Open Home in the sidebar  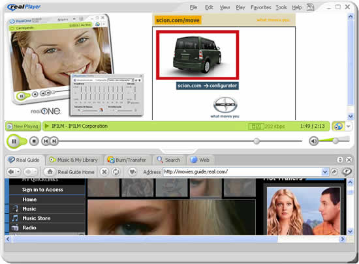[29, 199]
